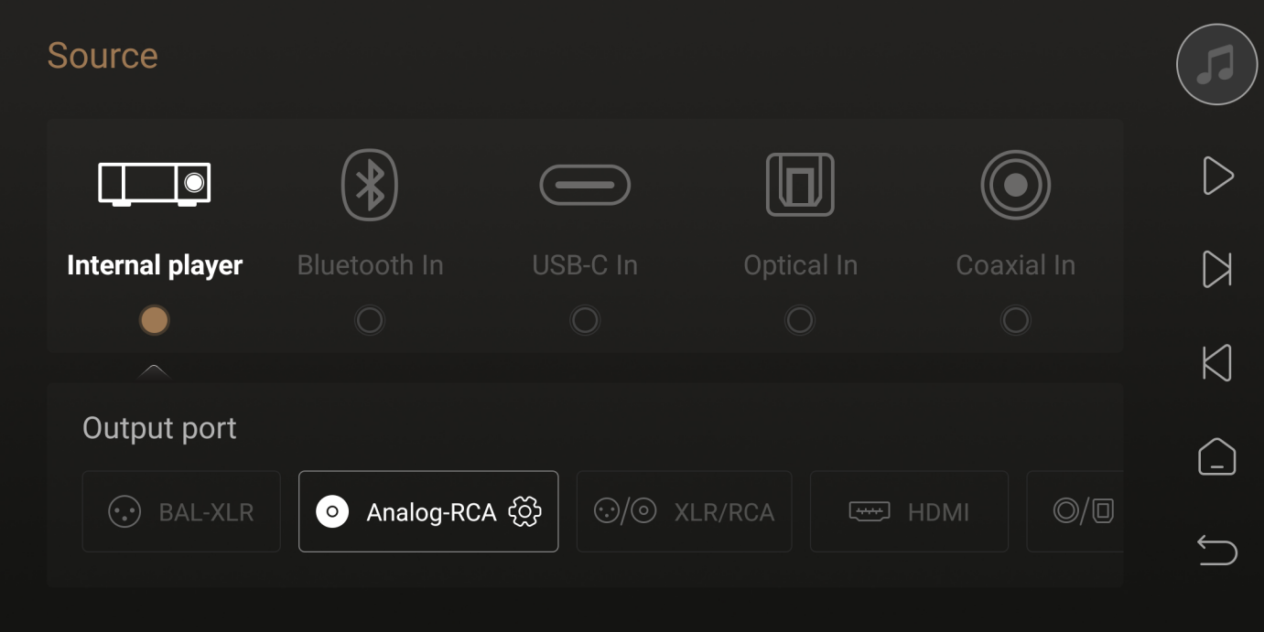Select the Bluetooth In radio button

coord(370,320)
